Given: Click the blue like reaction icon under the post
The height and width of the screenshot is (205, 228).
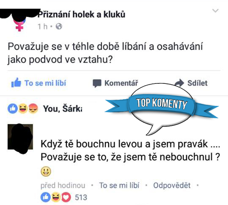Looking at the screenshot, I should click(x=13, y=108).
